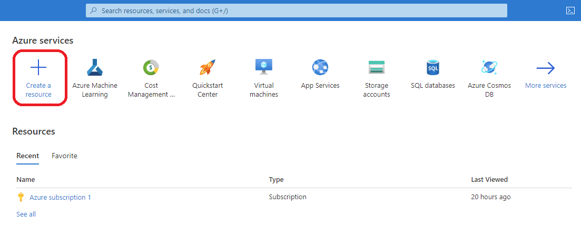The width and height of the screenshot is (581, 226).
Task: Open the Azure subscription 1 link
Action: click(60, 198)
